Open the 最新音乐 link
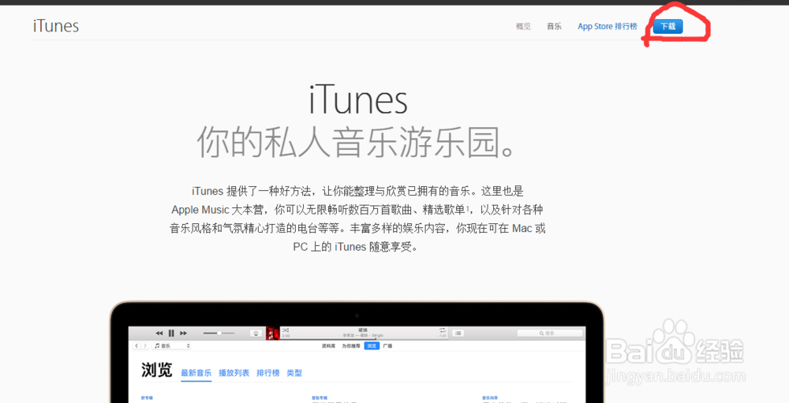This screenshot has width=789, height=403. pos(196,373)
